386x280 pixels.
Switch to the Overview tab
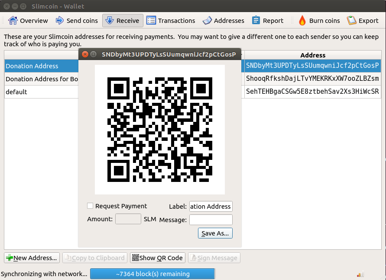(x=28, y=21)
